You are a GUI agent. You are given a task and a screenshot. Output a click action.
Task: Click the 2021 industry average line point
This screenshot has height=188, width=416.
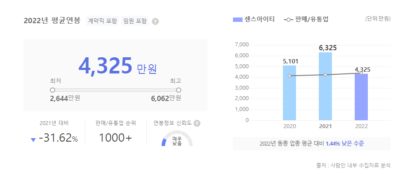(x=325, y=75)
